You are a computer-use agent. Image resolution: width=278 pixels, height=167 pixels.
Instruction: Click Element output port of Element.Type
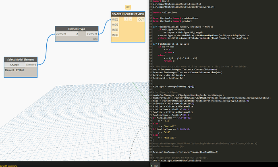pyautogui.click(x=92, y=34)
